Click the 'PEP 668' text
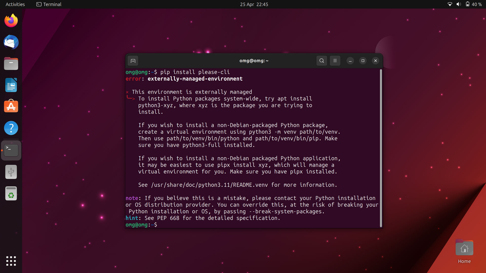The image size is (486, 273). (x=168, y=218)
